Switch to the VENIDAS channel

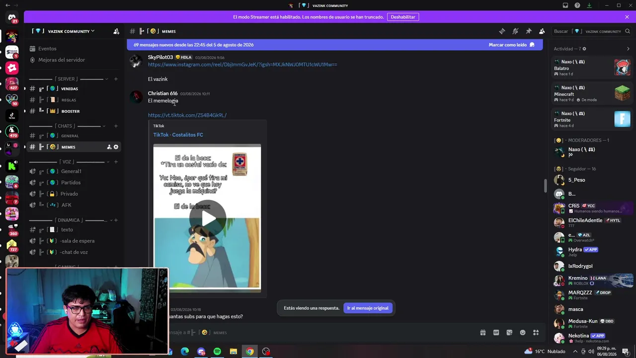[75, 89]
